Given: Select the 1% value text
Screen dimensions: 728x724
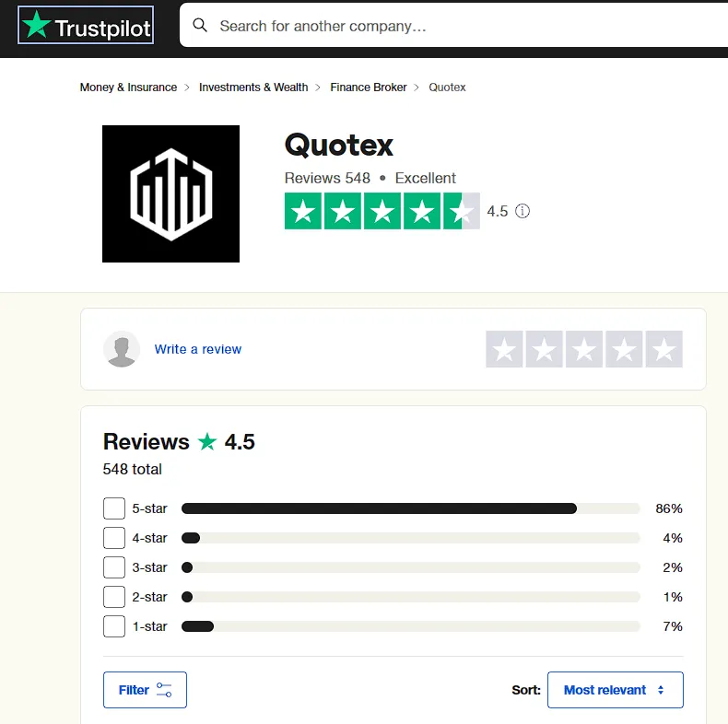Looking at the screenshot, I should [673, 597].
